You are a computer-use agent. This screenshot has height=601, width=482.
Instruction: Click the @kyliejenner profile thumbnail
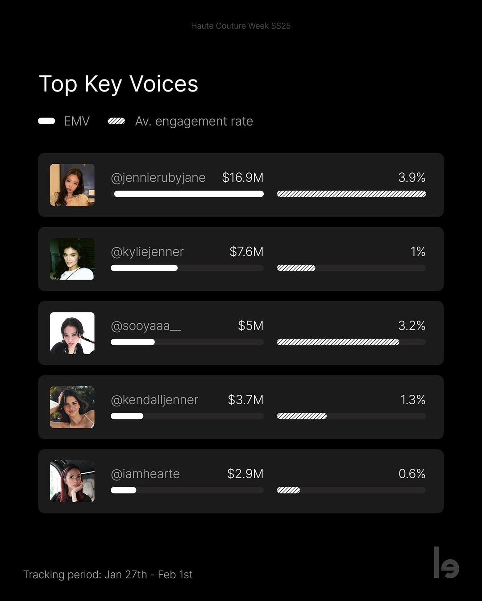click(x=72, y=259)
